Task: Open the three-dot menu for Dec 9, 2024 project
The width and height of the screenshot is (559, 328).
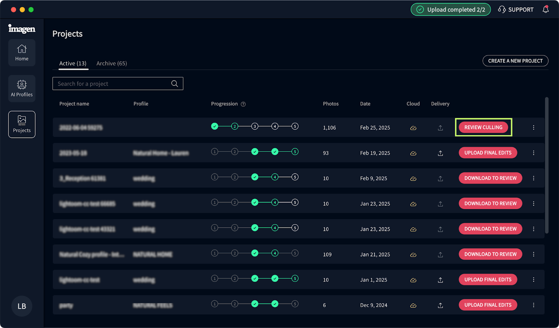Action: click(x=533, y=305)
